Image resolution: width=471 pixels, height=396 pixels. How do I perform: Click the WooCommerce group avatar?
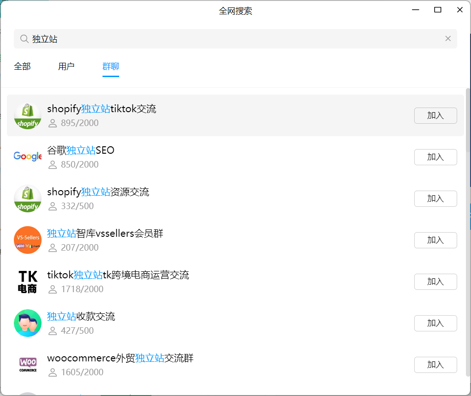(x=28, y=365)
